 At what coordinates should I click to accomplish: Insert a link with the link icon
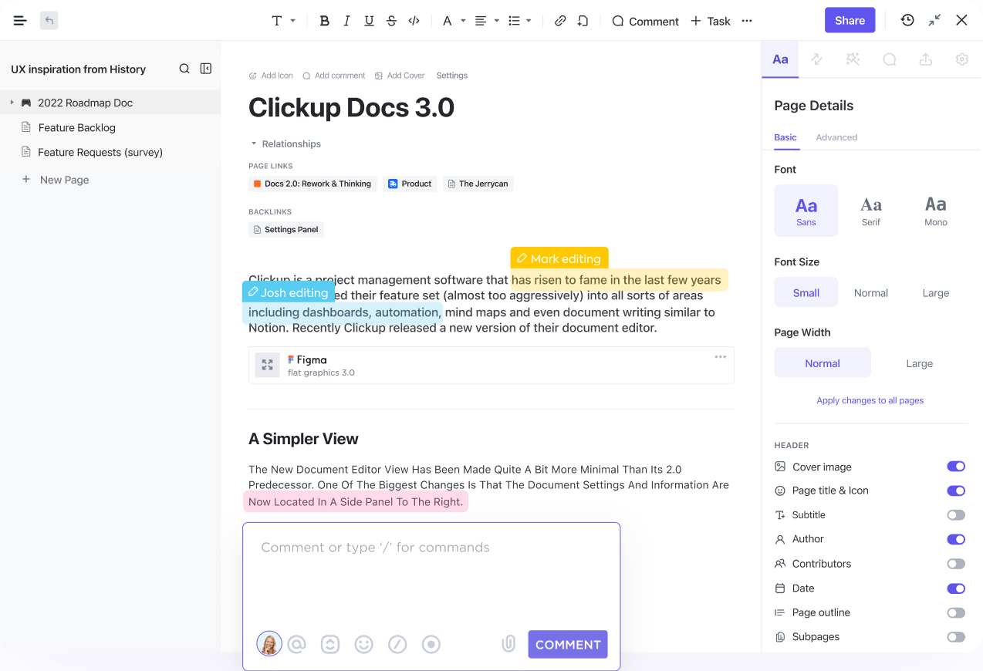[560, 21]
